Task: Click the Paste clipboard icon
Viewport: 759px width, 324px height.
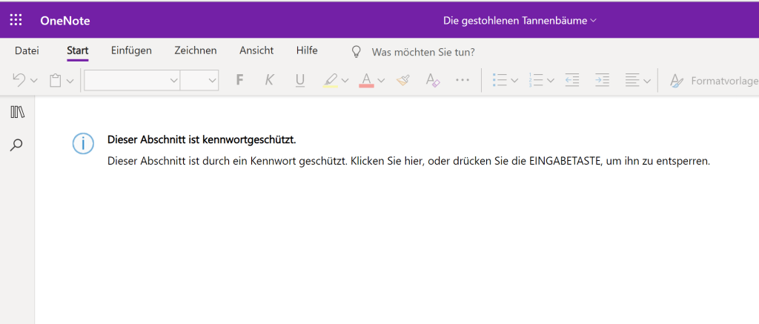Action: point(56,80)
